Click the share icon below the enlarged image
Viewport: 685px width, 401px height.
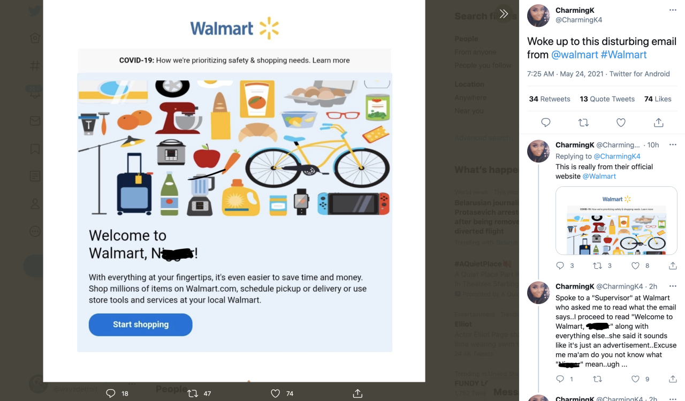(357, 393)
